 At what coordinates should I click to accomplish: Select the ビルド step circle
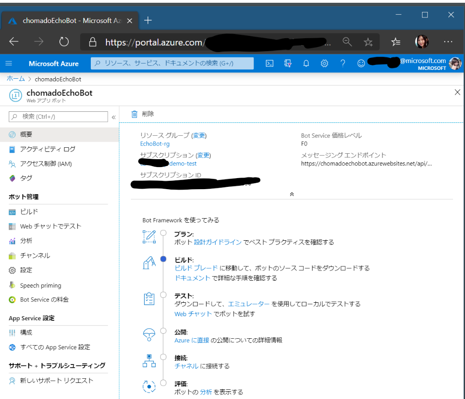[163, 259]
